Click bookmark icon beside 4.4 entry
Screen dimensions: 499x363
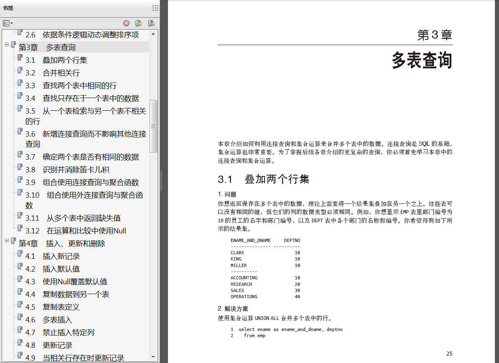click(x=20, y=292)
